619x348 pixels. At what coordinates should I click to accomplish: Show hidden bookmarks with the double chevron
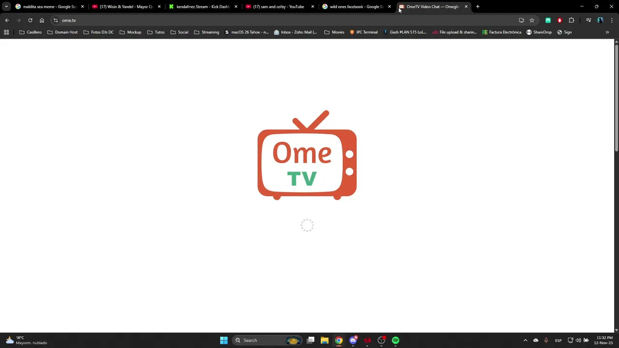(607, 32)
